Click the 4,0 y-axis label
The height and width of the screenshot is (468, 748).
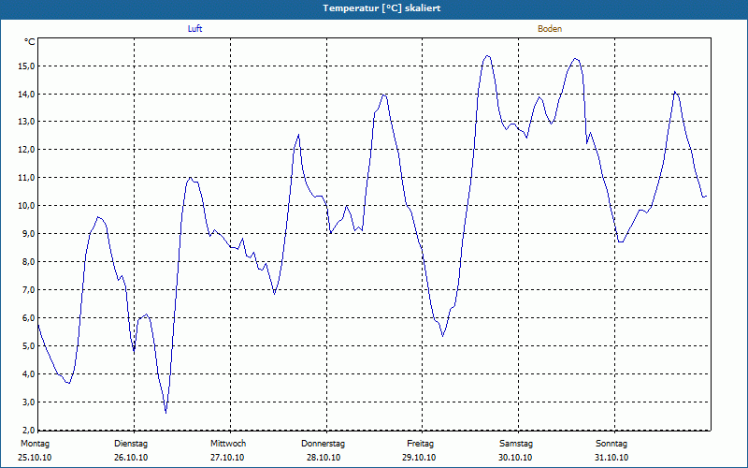tap(28, 373)
